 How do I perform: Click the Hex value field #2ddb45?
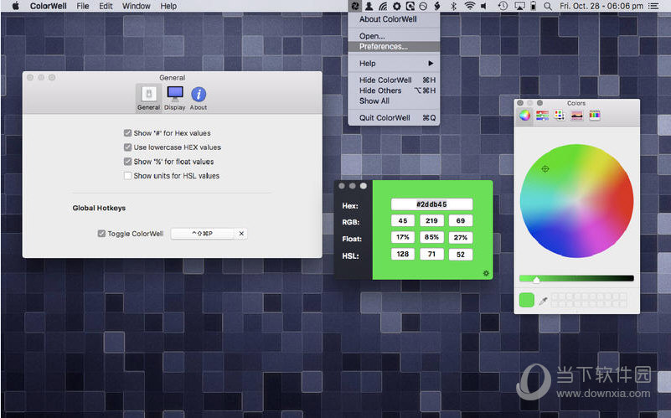[x=431, y=204]
